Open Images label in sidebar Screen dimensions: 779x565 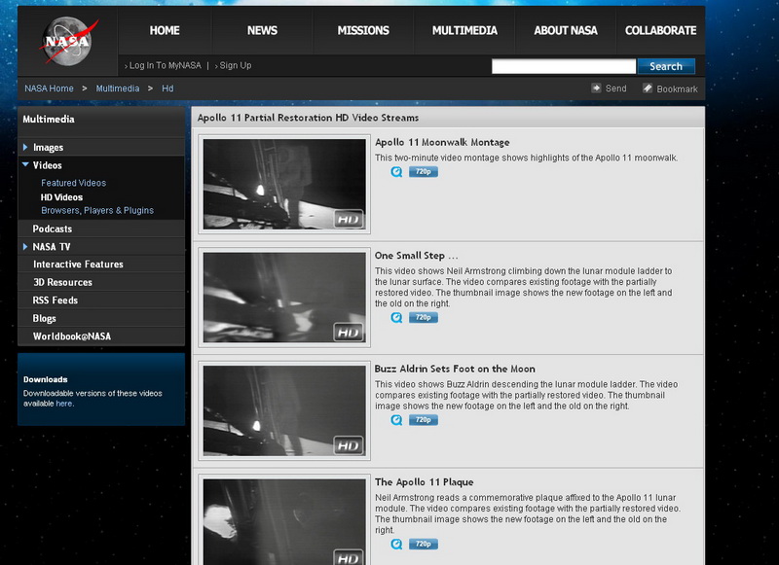click(x=48, y=147)
